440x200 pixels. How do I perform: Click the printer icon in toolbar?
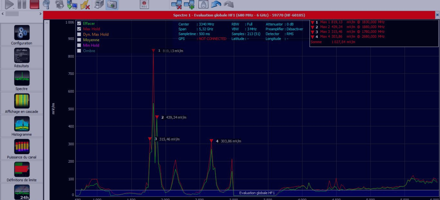99,4
